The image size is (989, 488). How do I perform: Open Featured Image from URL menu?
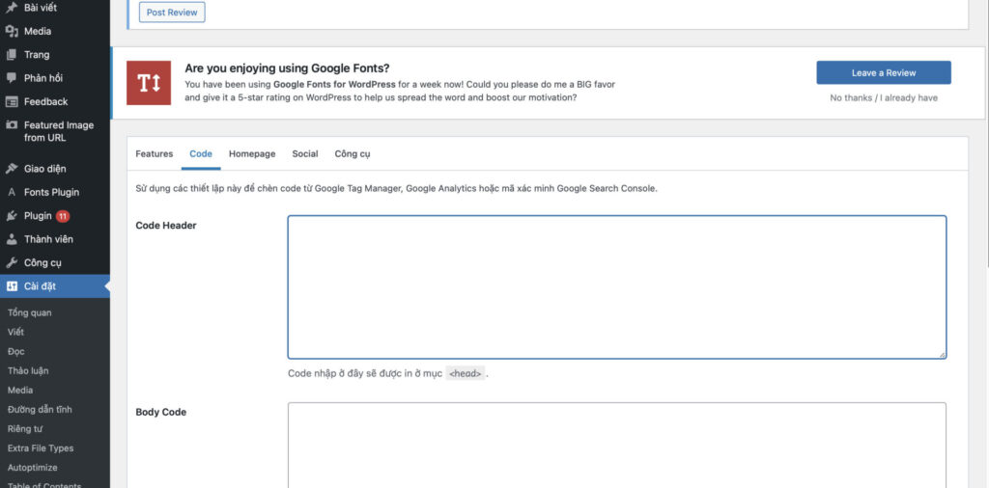pyautogui.click(x=58, y=131)
